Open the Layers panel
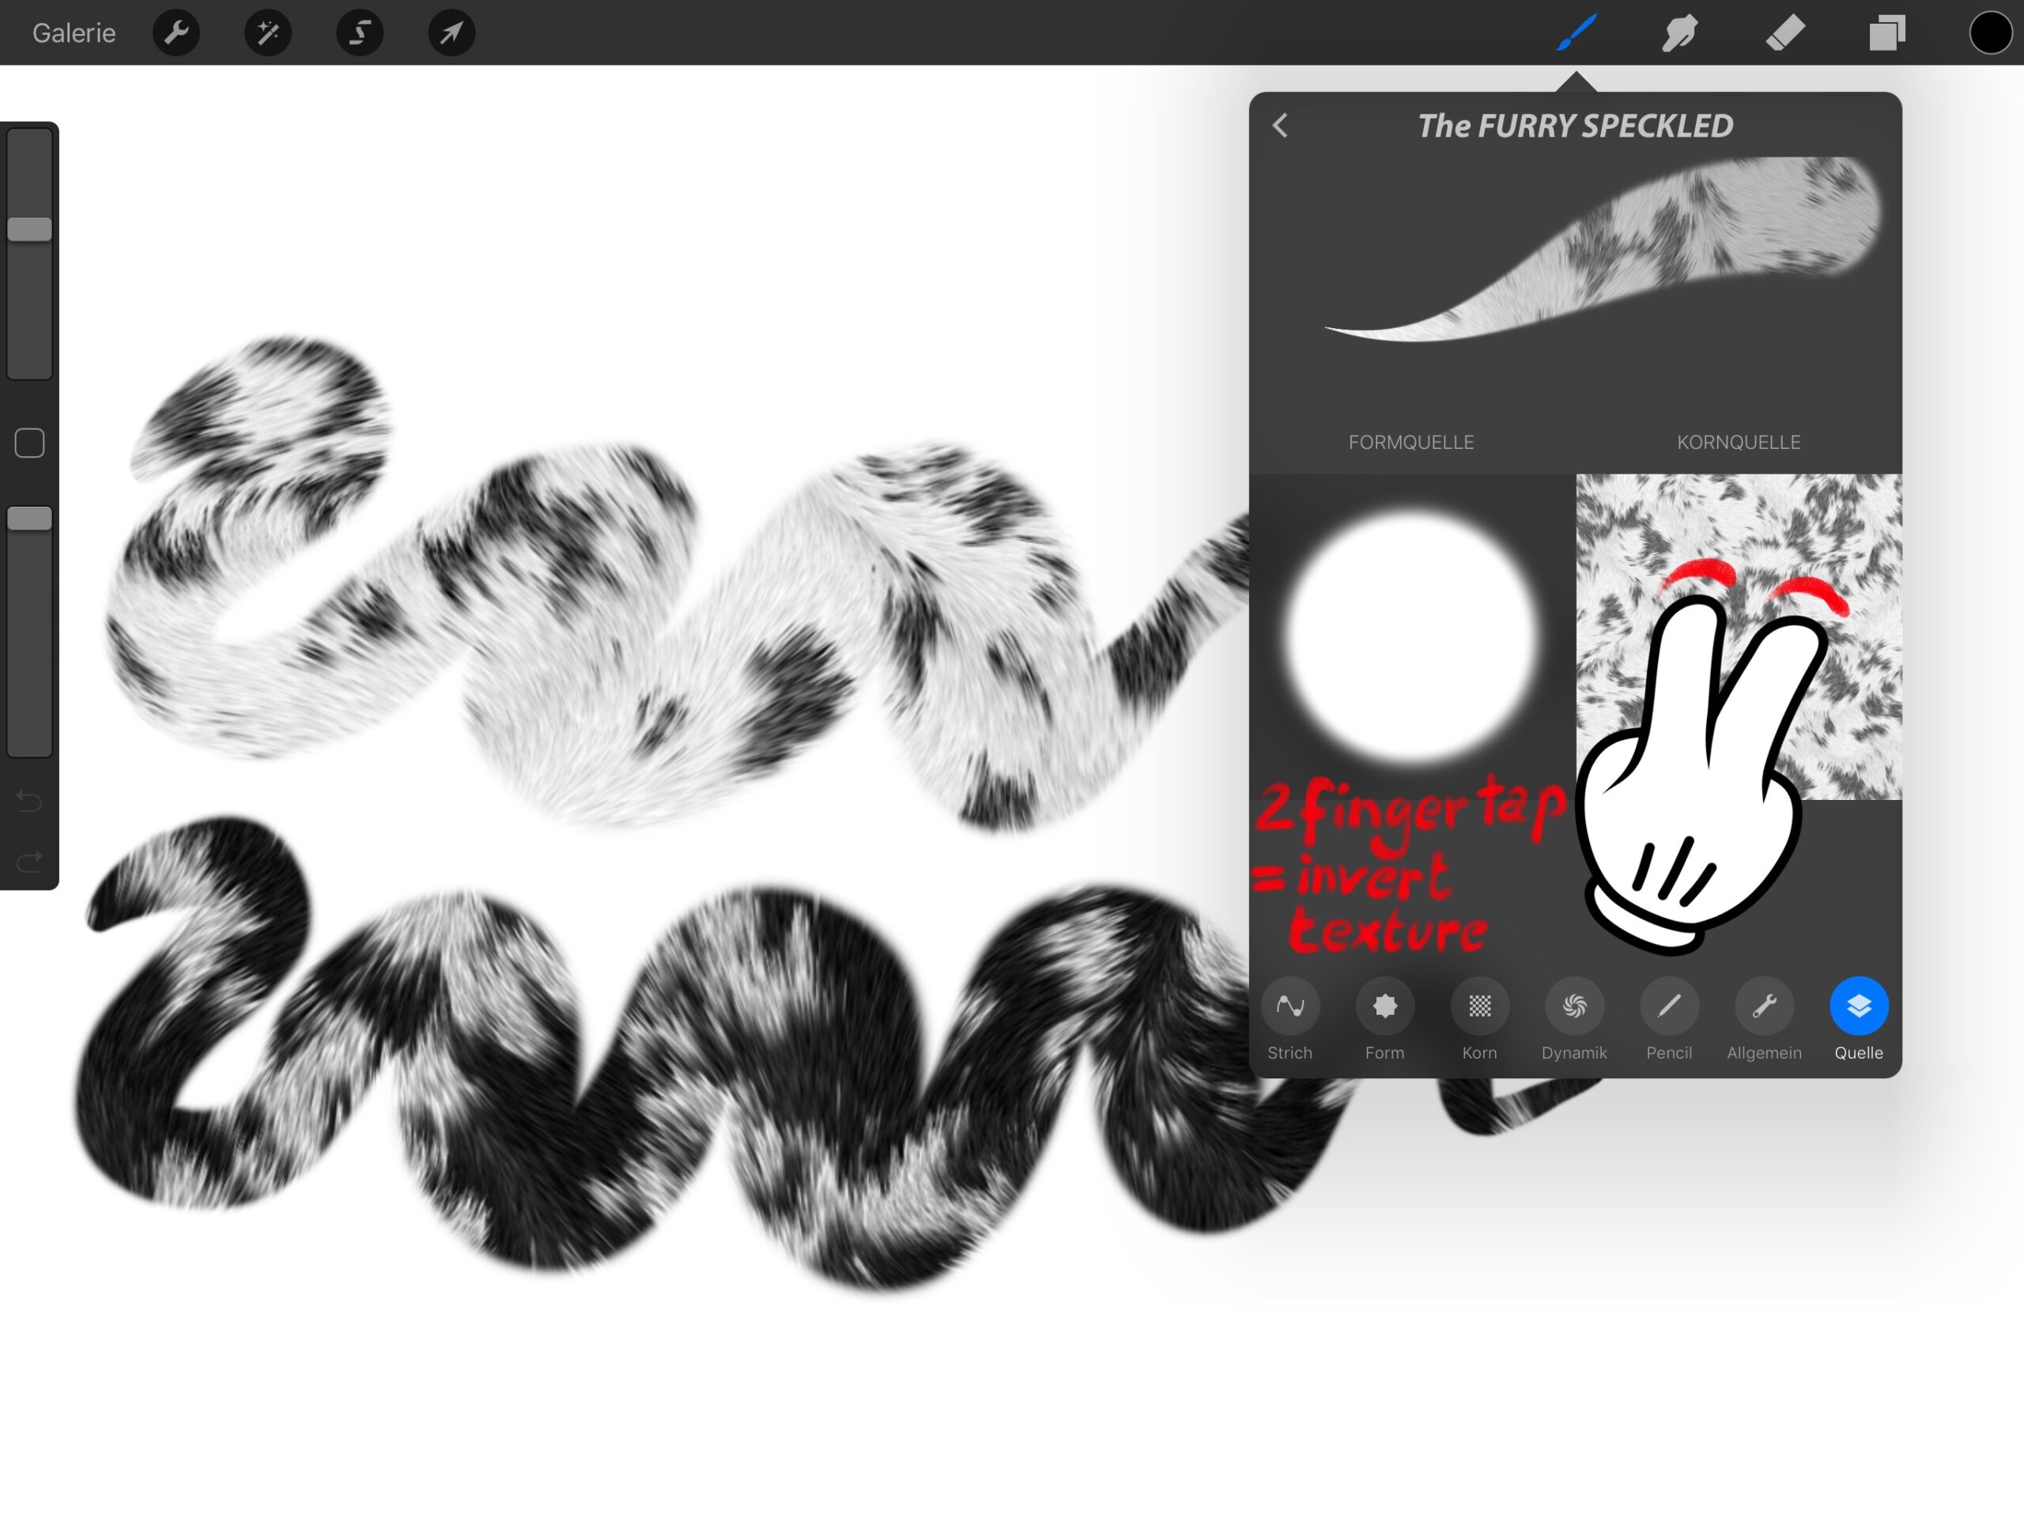This screenshot has width=2024, height=1517. (x=1886, y=33)
